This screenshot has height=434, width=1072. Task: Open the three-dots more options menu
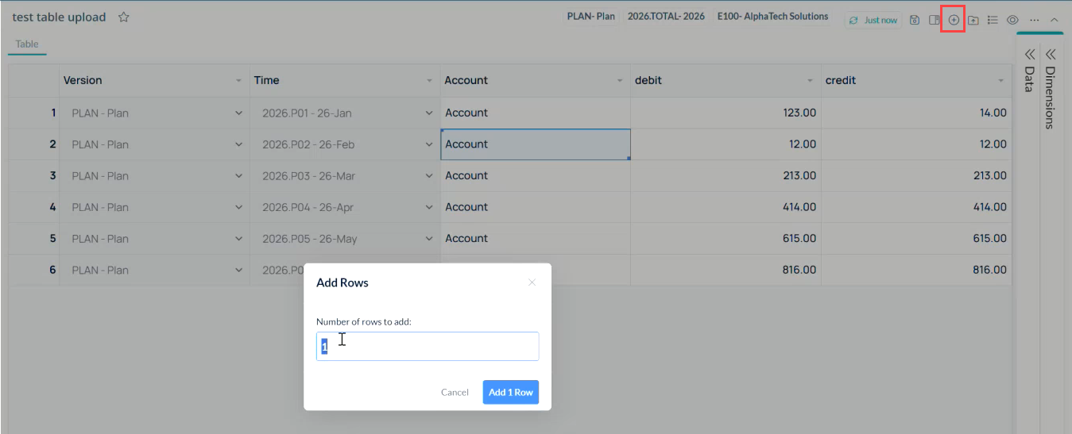tap(1034, 20)
